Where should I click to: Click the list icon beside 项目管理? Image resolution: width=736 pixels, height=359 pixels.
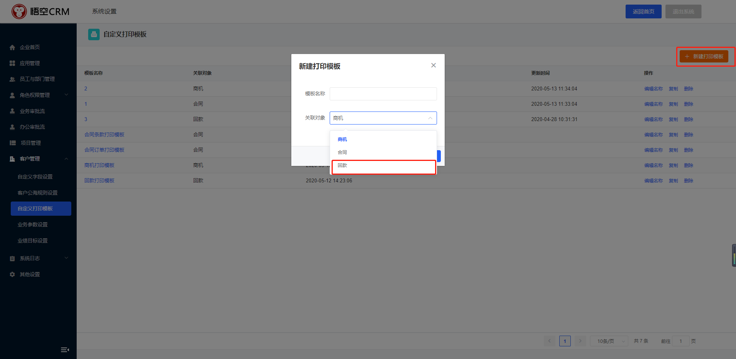[12, 143]
